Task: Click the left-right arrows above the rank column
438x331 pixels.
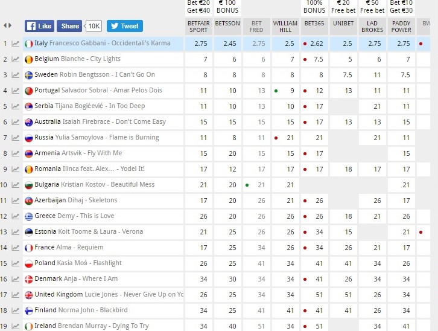Action: 7,25
